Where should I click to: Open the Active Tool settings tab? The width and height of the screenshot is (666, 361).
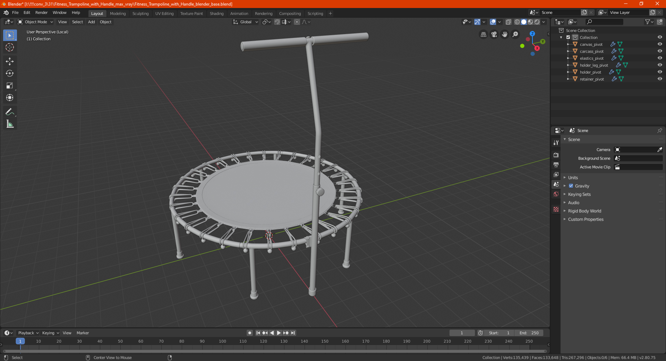(556, 143)
